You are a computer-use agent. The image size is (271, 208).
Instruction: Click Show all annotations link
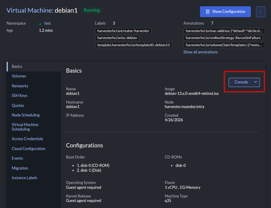click(200, 52)
